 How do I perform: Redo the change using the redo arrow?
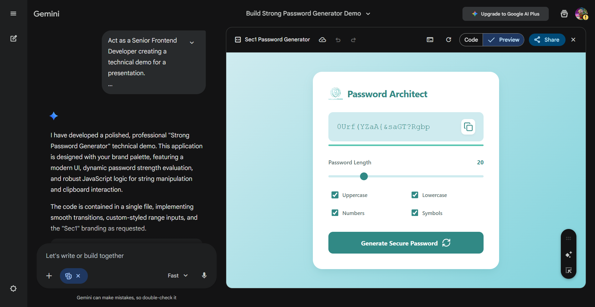tap(354, 40)
